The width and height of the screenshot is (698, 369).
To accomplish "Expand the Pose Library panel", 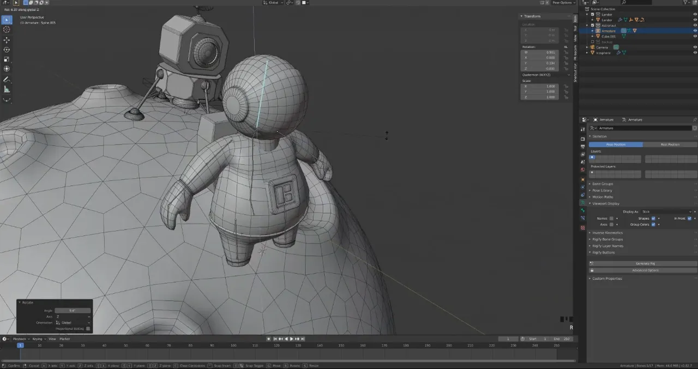I will coord(602,190).
